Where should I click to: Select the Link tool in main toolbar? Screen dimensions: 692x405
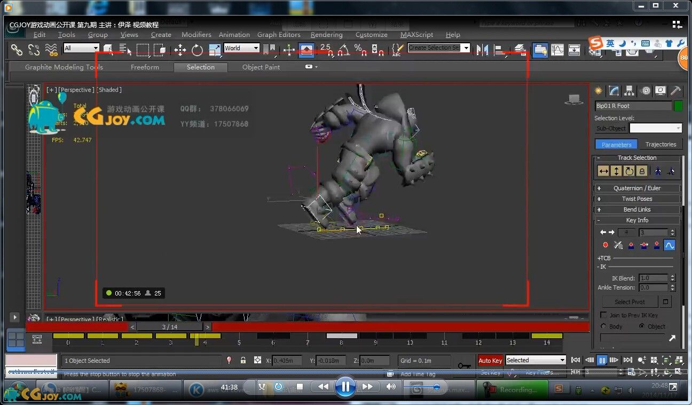tap(17, 50)
